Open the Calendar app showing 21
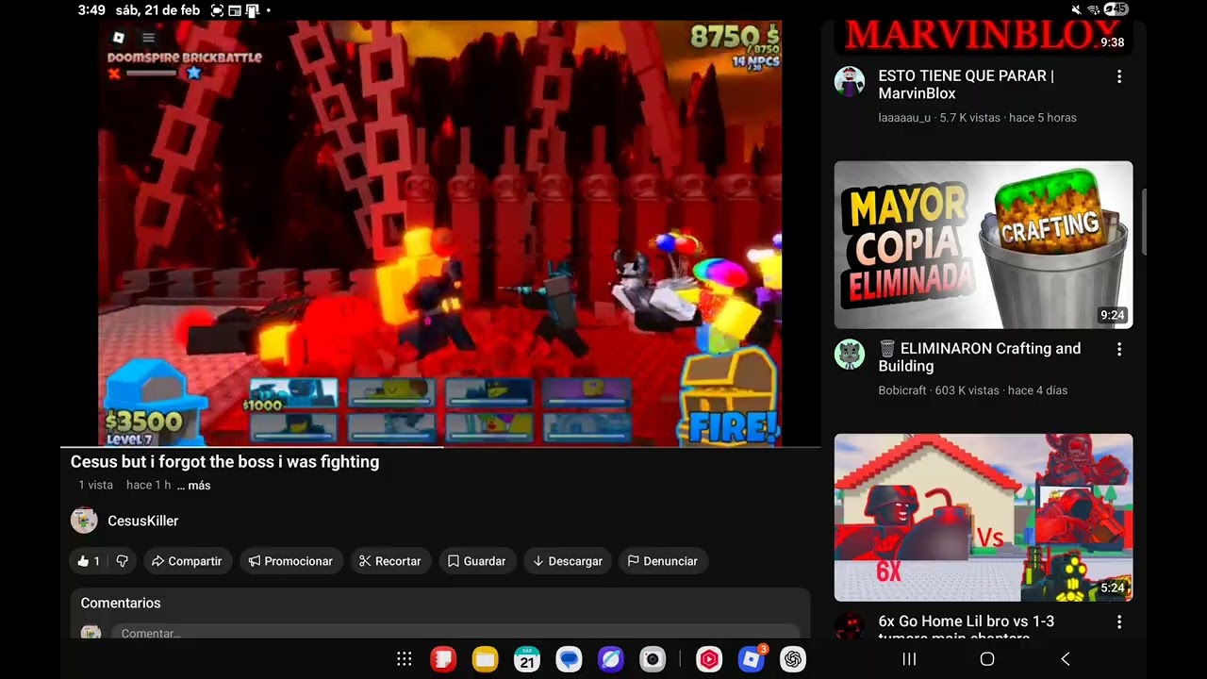Image resolution: width=1207 pixels, height=679 pixels. pyautogui.click(x=527, y=659)
